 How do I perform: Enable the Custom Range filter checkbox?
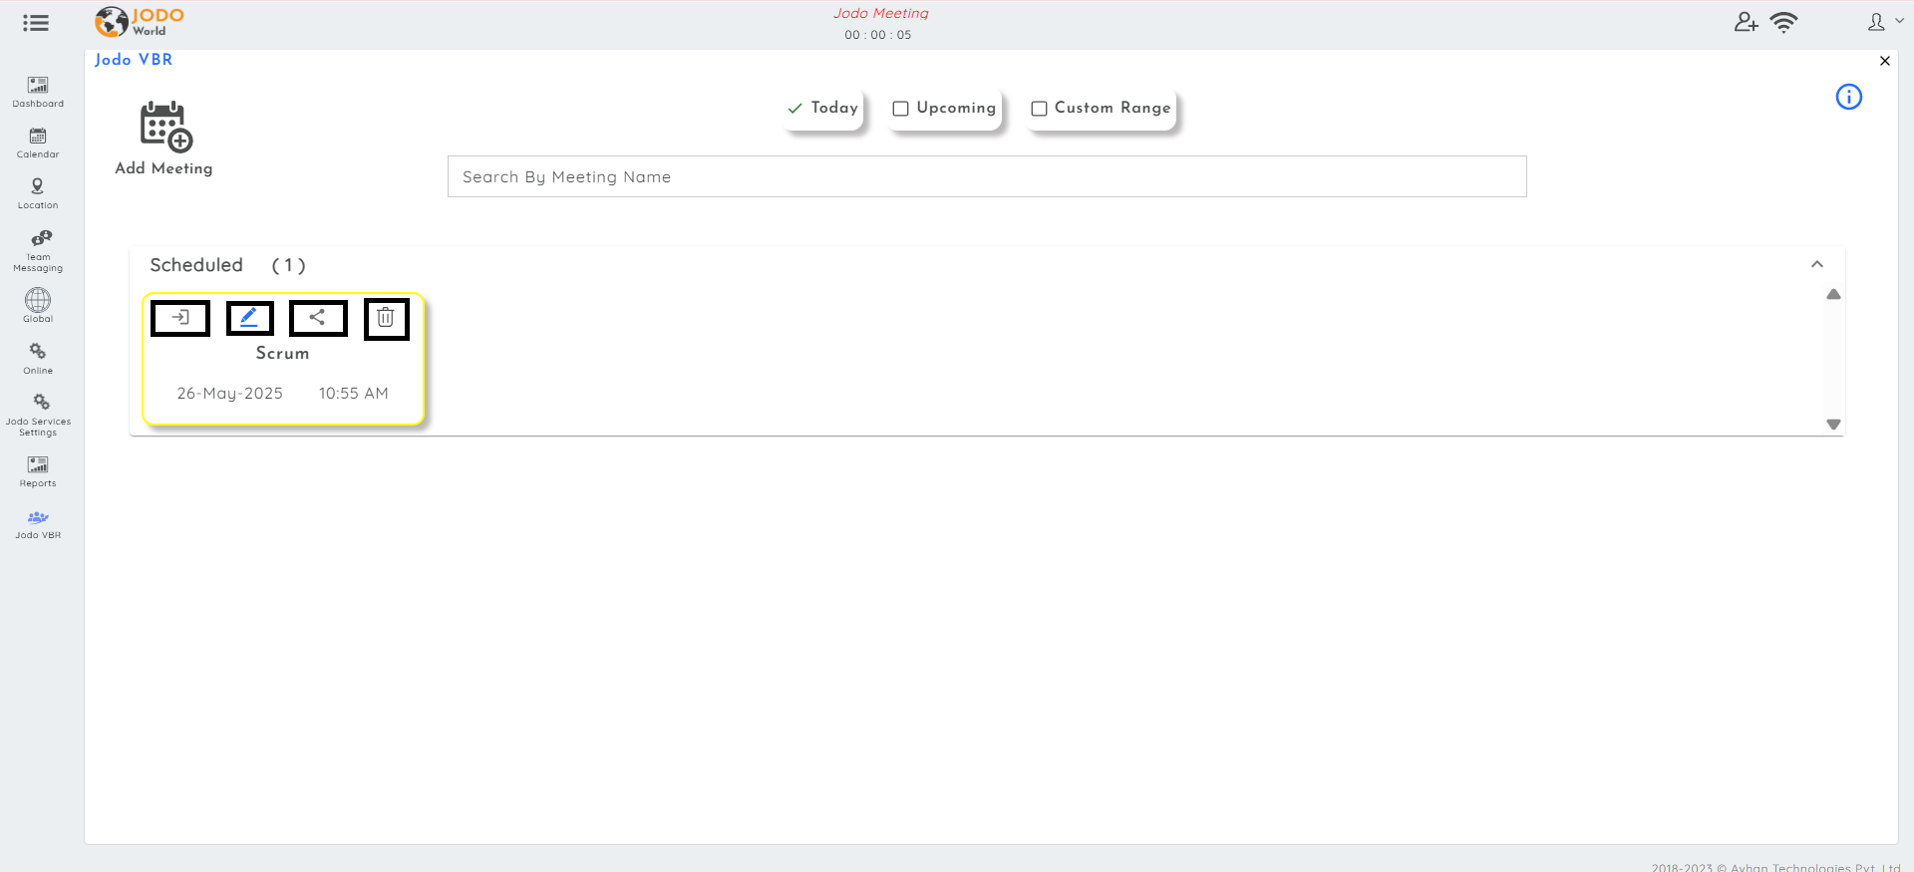1039,109
